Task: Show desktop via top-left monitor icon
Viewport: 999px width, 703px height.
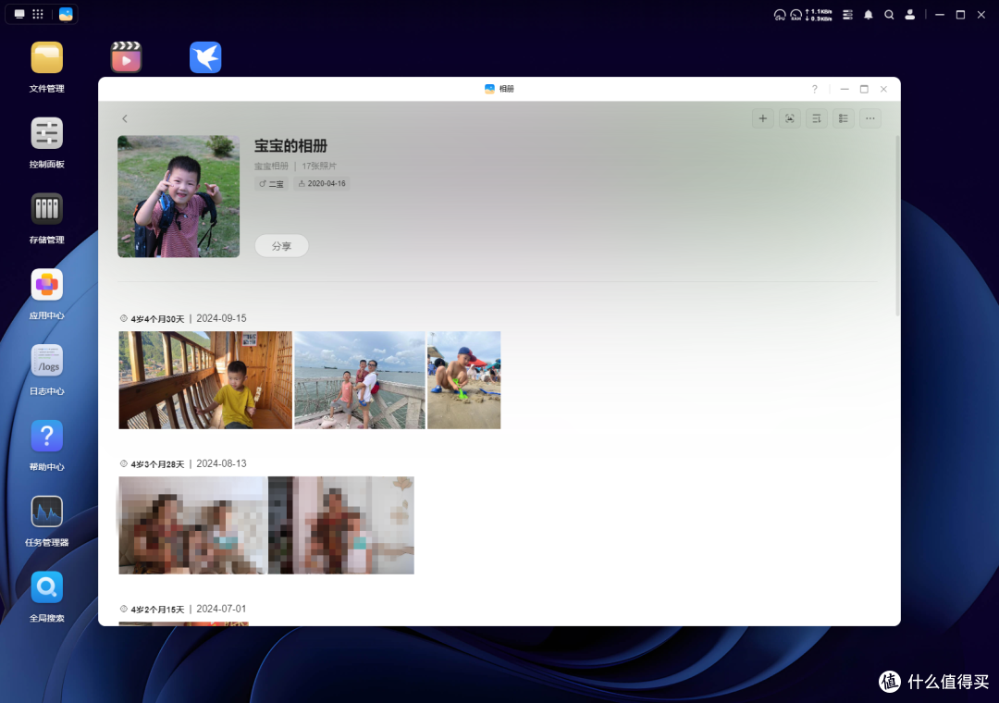Action: [19, 14]
